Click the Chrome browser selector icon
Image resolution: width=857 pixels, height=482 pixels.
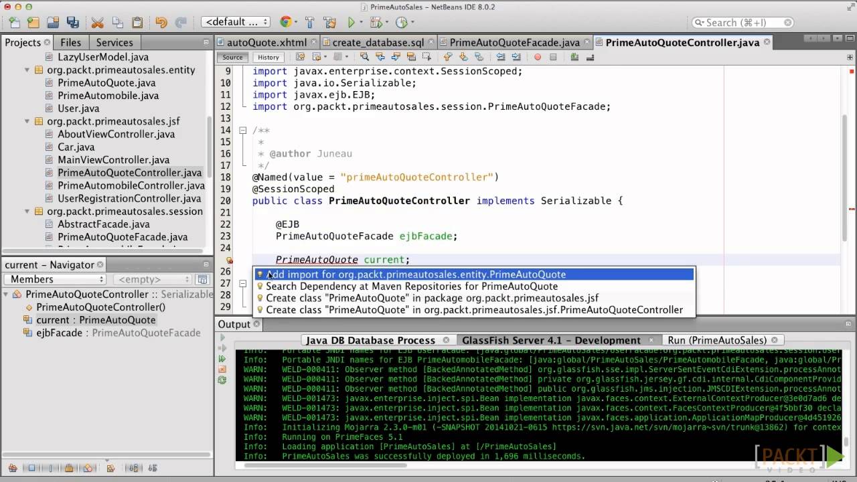tap(286, 22)
